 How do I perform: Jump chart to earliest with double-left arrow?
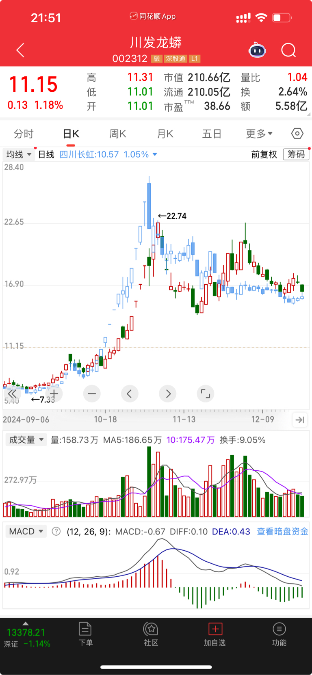tap(13, 394)
